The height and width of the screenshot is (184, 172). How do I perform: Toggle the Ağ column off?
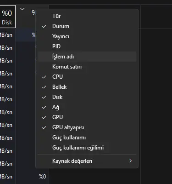tap(87, 107)
